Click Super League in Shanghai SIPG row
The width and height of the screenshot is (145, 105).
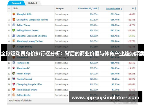pos(62,15)
